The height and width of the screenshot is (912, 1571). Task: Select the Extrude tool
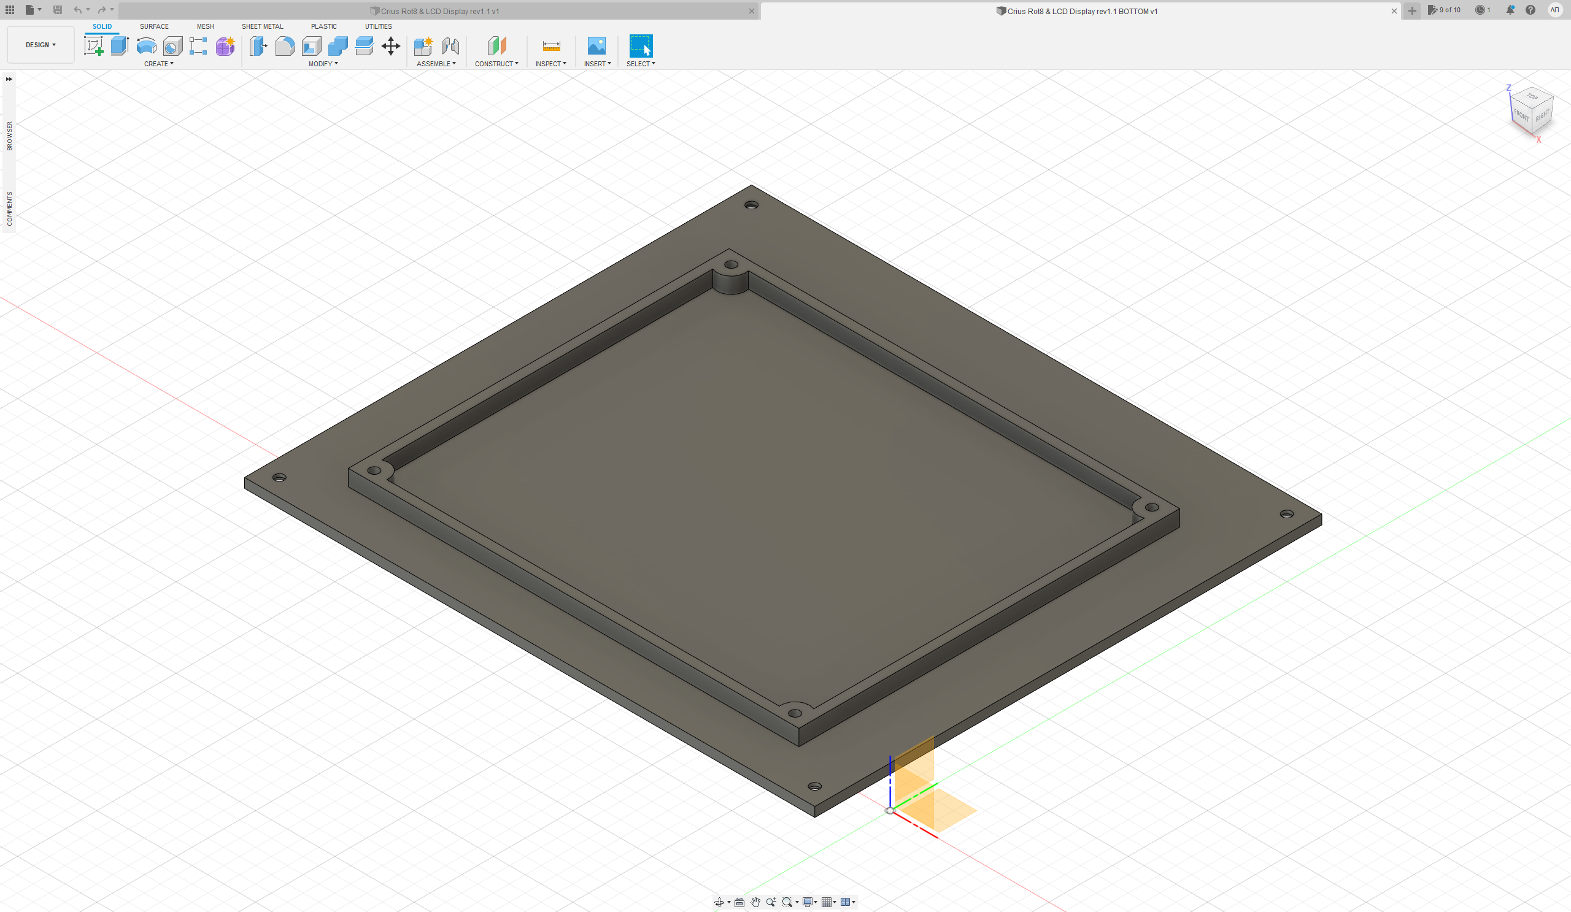120,45
